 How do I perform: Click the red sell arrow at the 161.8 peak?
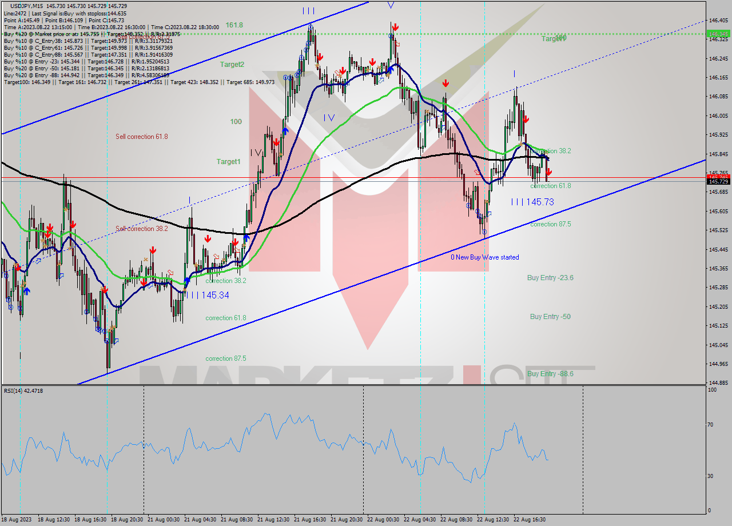click(395, 26)
